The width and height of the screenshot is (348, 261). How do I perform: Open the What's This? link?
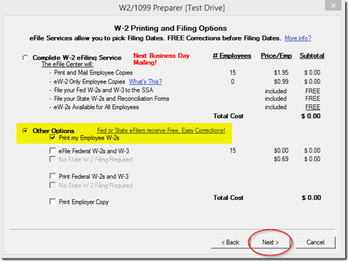[145, 82]
